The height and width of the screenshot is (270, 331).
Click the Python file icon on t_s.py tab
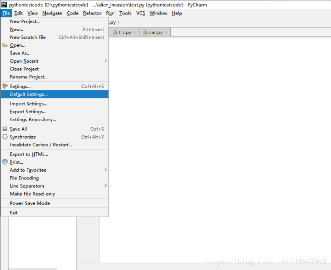[x=115, y=32]
